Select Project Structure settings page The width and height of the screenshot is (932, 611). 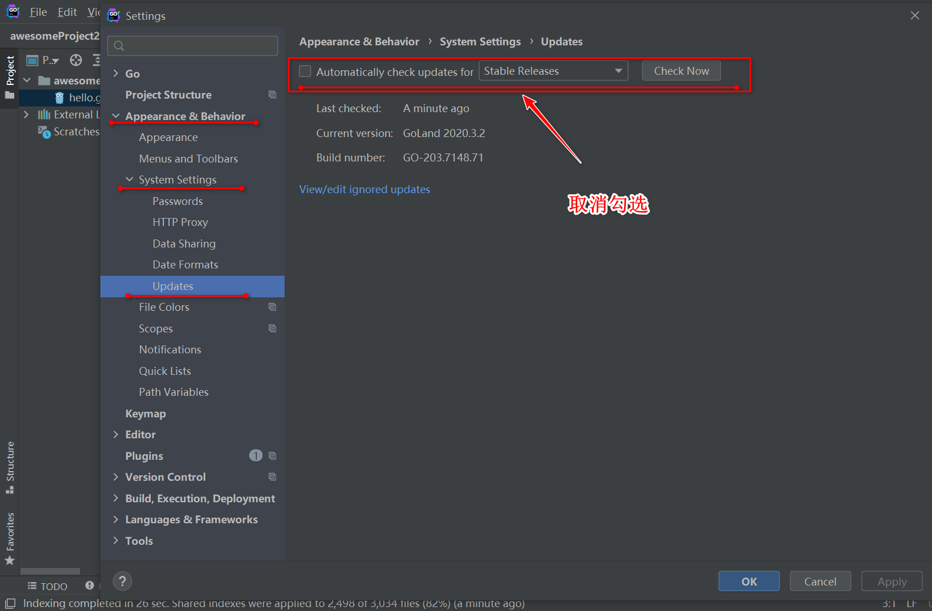168,95
